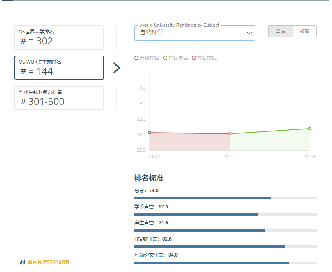
Task: Select the QS WUR按主题排名 card
Action: 59,68
